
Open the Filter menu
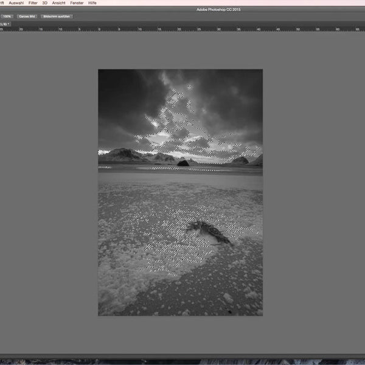coord(33,3)
